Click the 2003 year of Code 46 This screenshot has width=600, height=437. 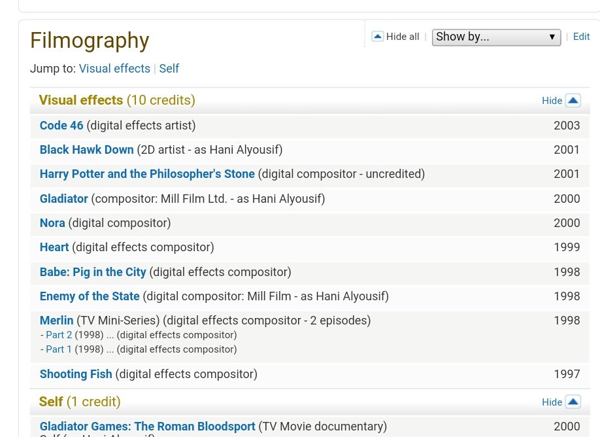point(567,126)
